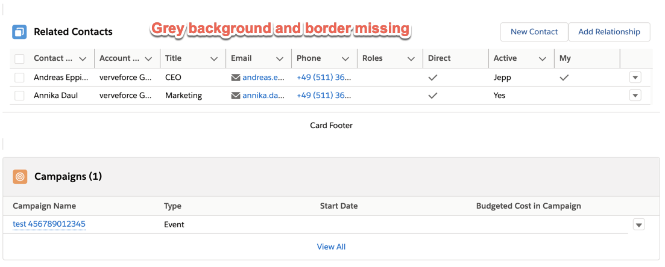Click the Campaign Name column header
This screenshot has width=665, height=267.
[x=45, y=206]
